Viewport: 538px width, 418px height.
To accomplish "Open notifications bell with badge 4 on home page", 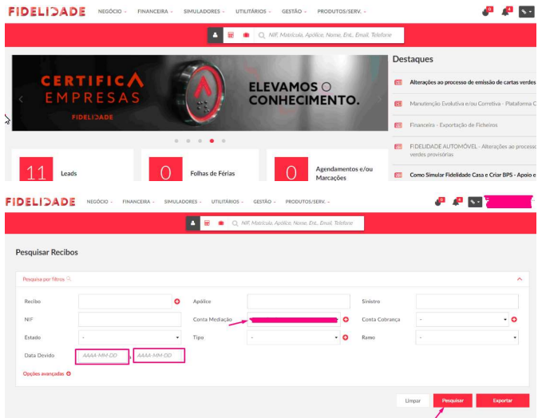I will [x=506, y=12].
